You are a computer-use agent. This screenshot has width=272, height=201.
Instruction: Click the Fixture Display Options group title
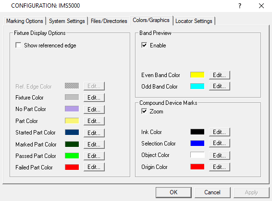[x=40, y=33]
